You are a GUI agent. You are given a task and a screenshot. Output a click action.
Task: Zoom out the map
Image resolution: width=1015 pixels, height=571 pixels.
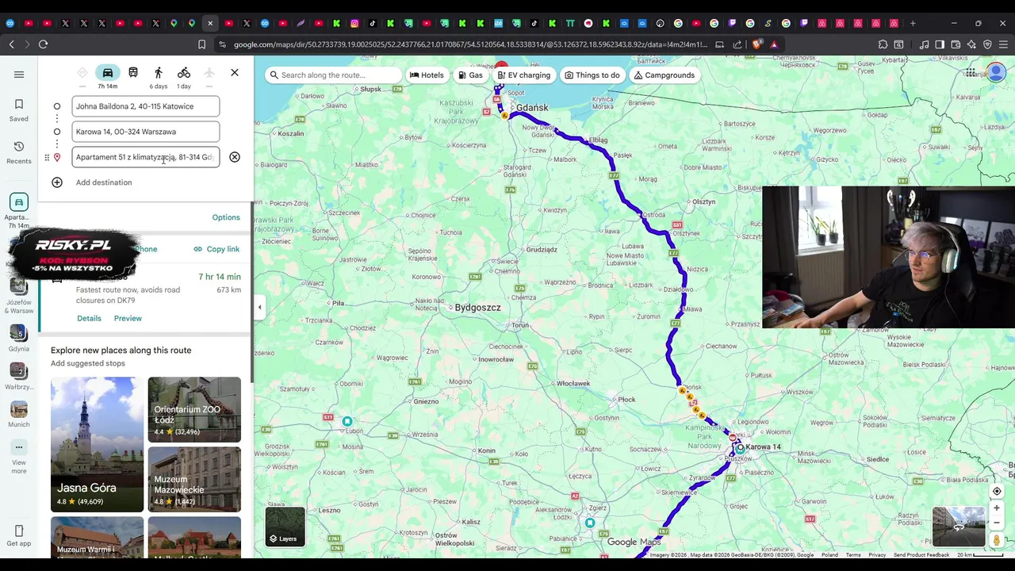click(x=997, y=523)
